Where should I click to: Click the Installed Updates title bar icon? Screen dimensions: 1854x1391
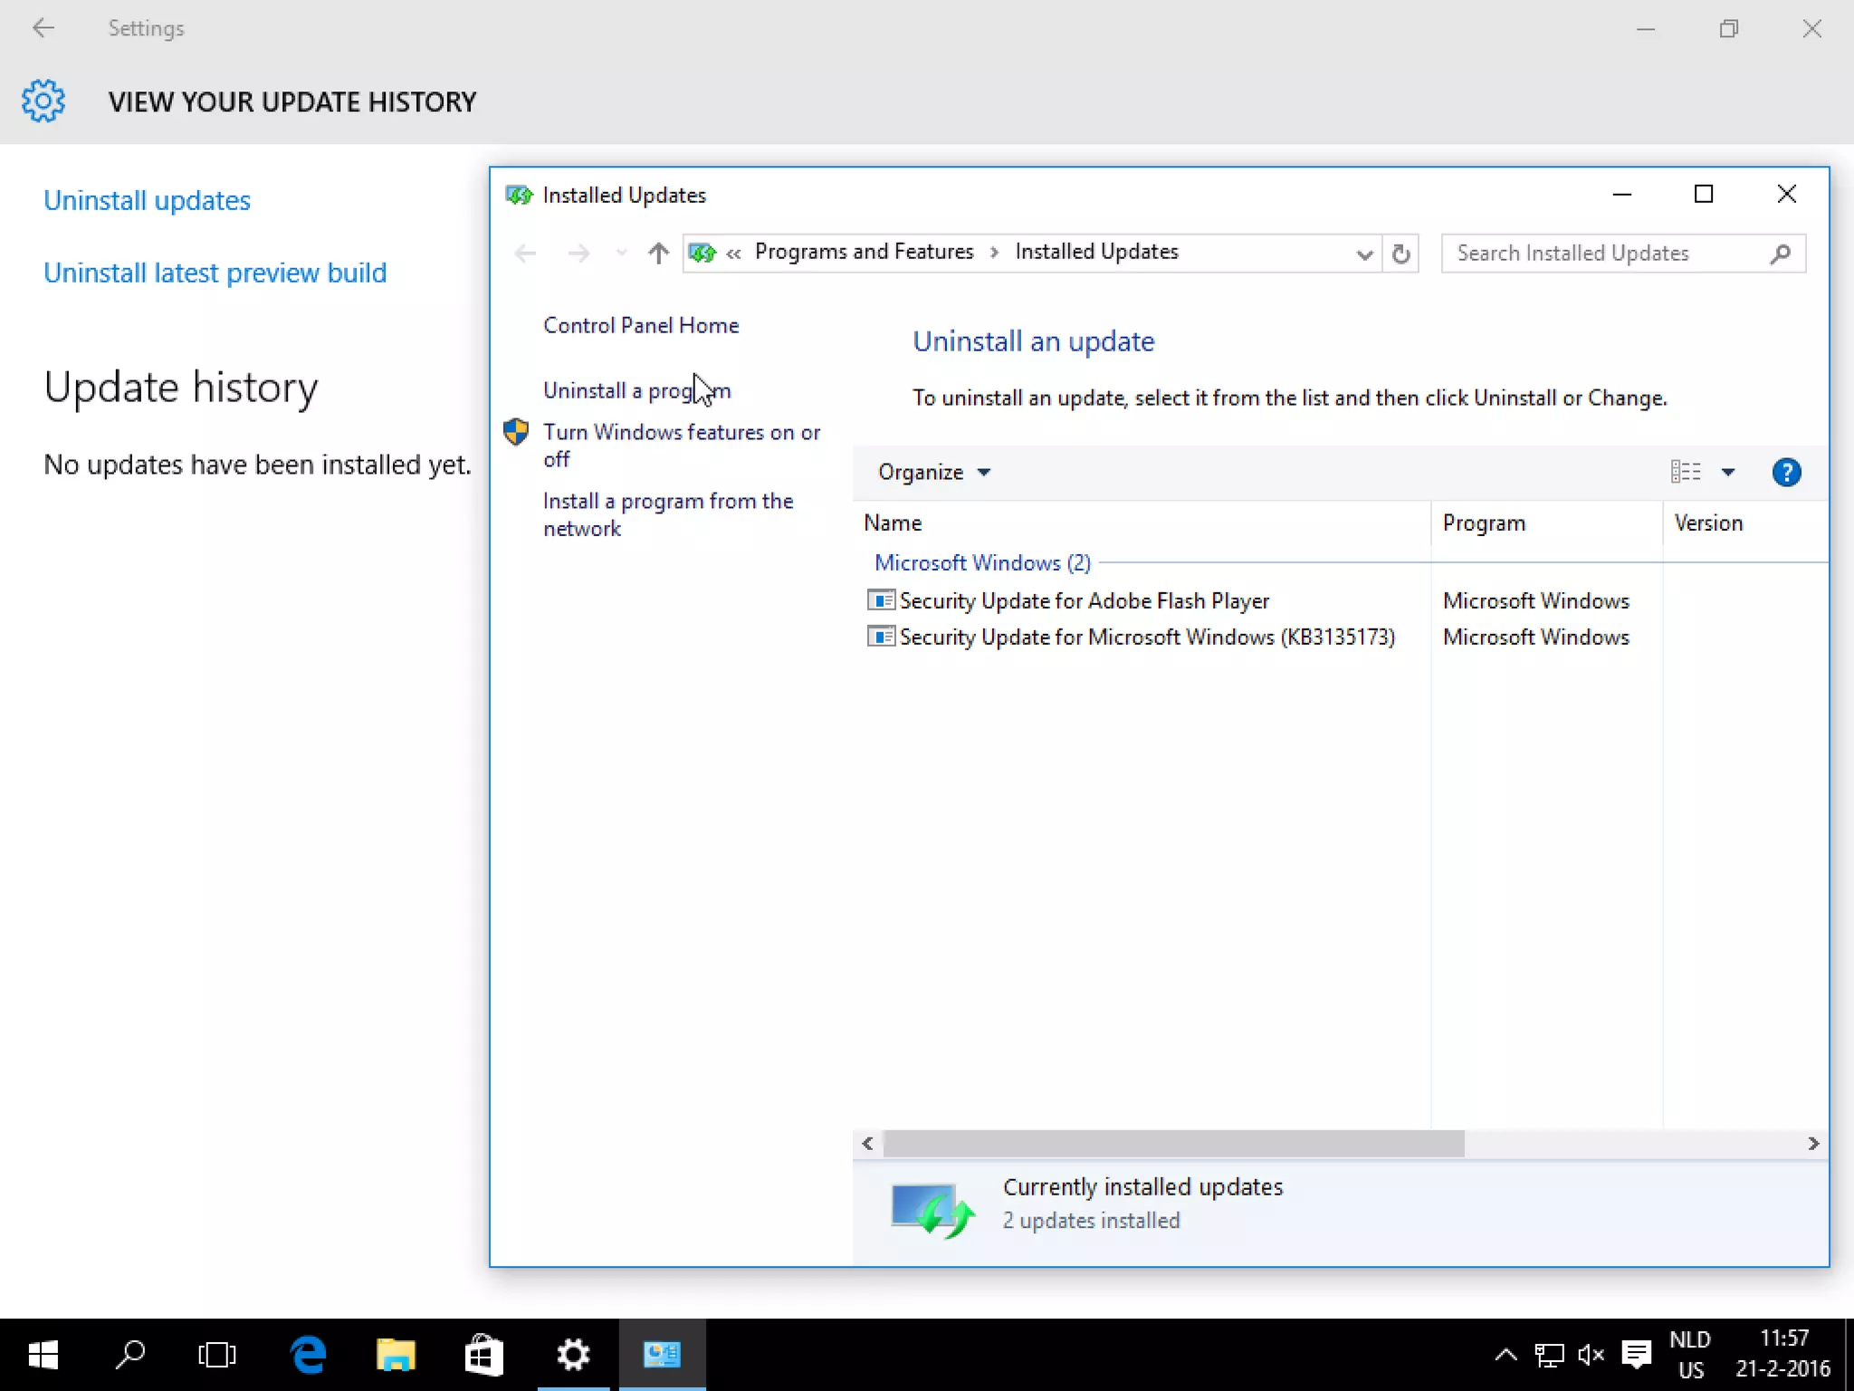519,195
